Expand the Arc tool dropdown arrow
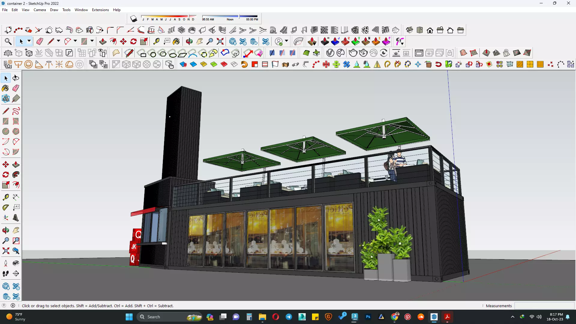The image size is (576, 324). pos(75,41)
